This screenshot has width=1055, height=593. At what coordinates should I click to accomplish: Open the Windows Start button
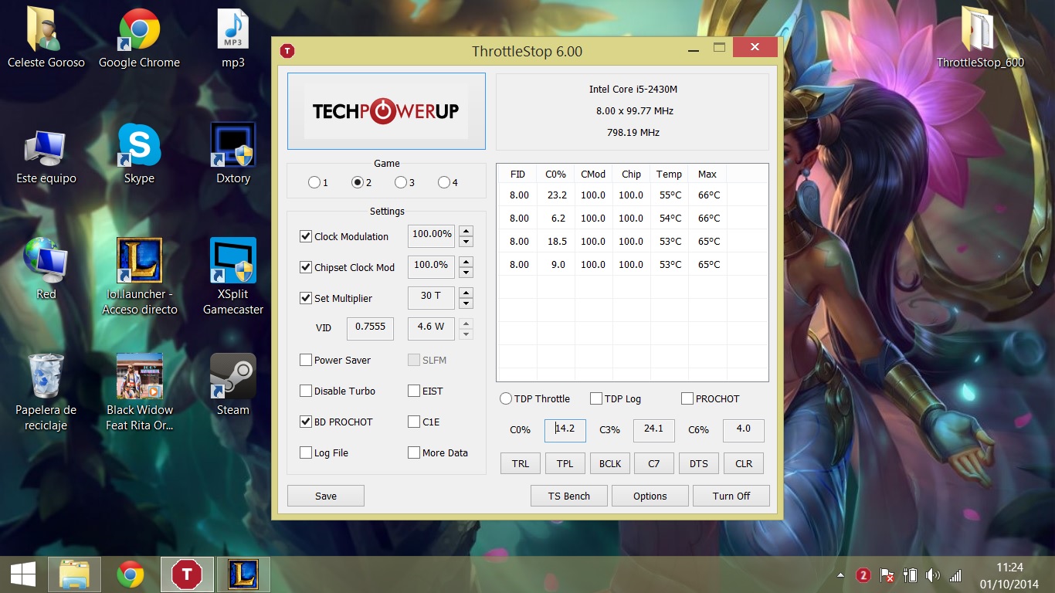pyautogui.click(x=22, y=574)
